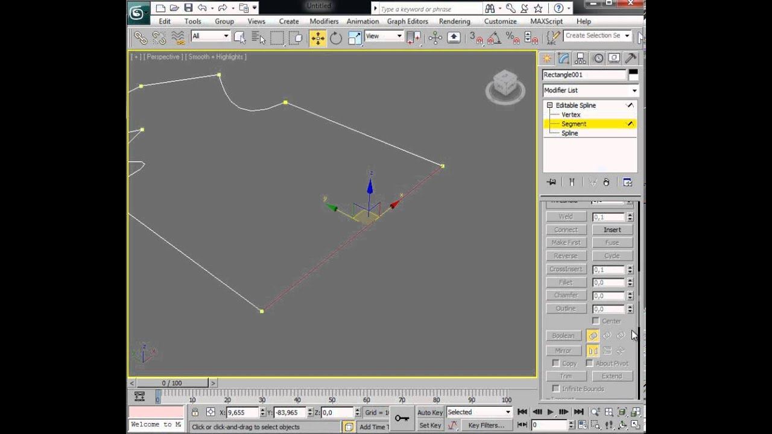Open the Create Selection Set dropdown
772x434 pixels.
coord(627,36)
